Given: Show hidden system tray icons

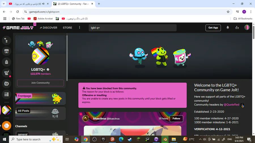Looking at the screenshot, I should coord(200,139).
